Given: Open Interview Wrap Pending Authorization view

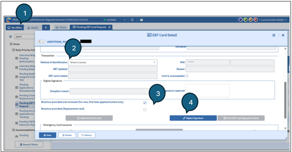Looking at the screenshot, I should (27, 58).
